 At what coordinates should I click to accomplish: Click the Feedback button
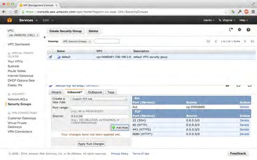click(238, 153)
